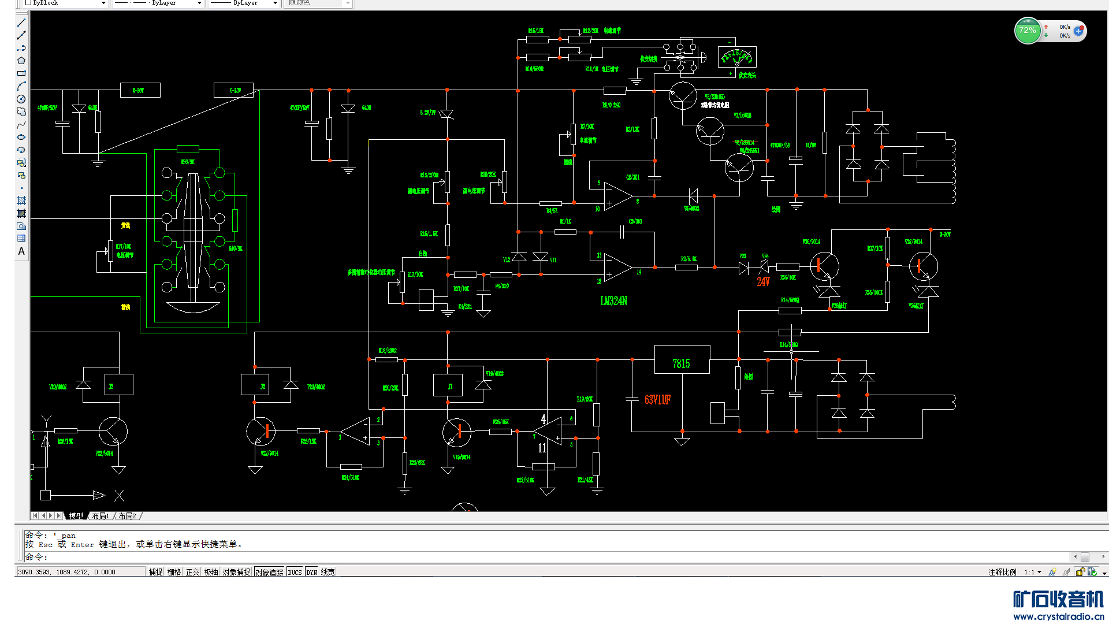Select the Multiline Text tool
Image resolution: width=1109 pixels, height=624 pixels.
click(x=21, y=251)
